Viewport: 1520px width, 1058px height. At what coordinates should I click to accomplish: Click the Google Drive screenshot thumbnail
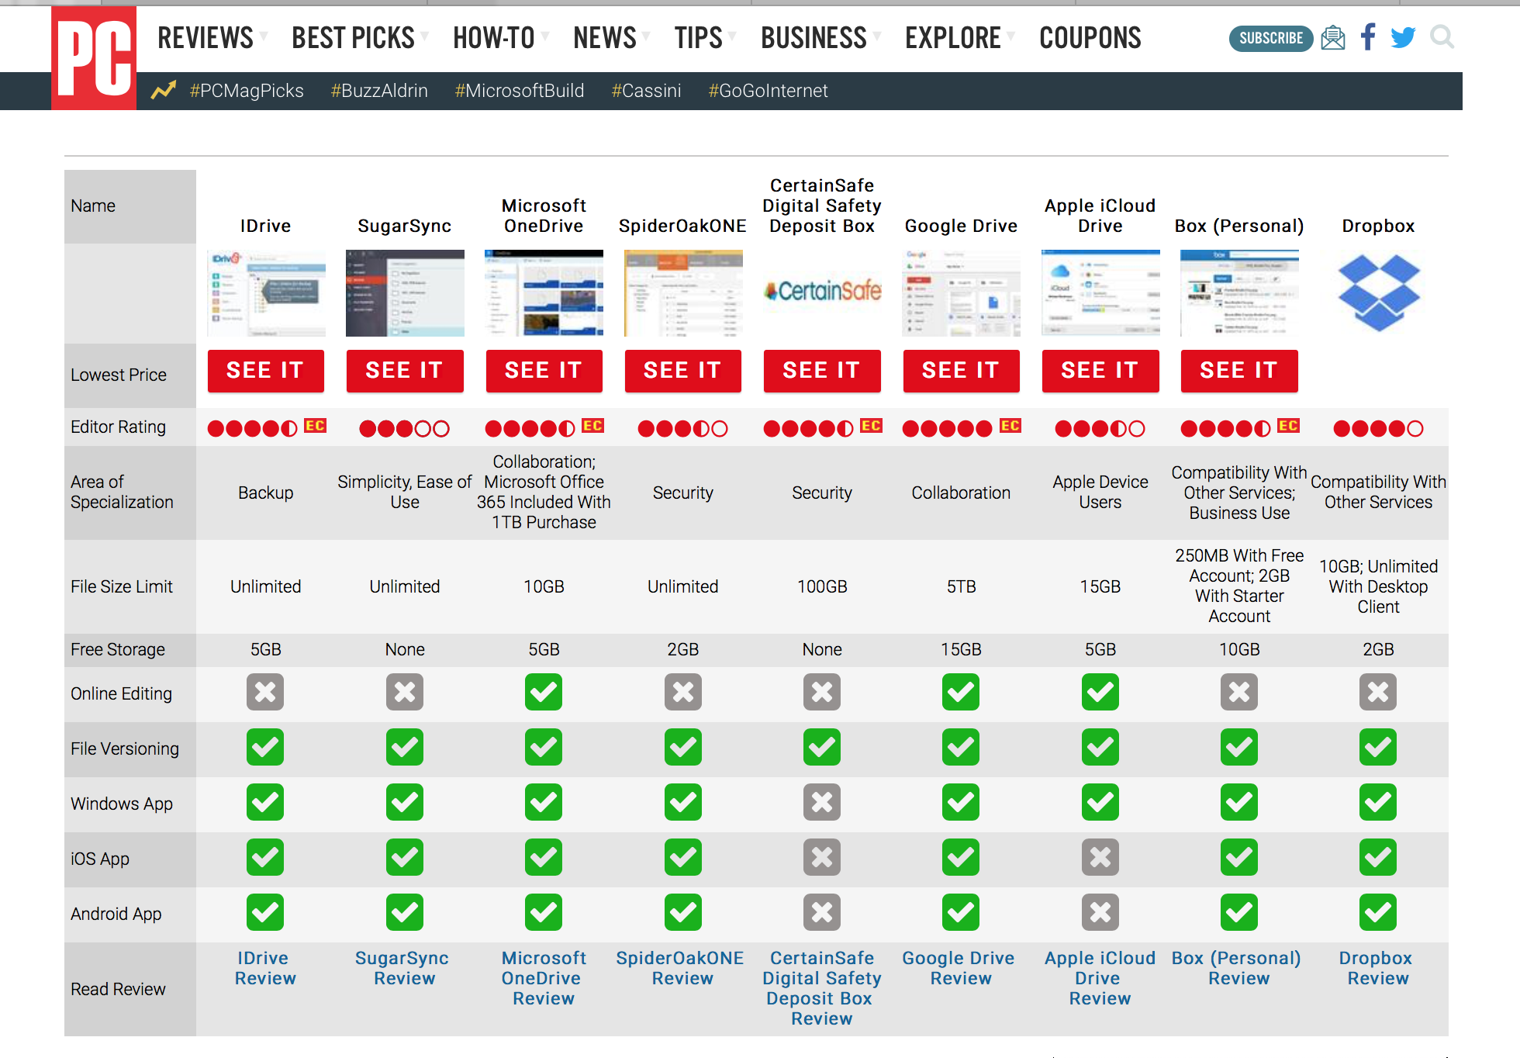[x=961, y=293]
